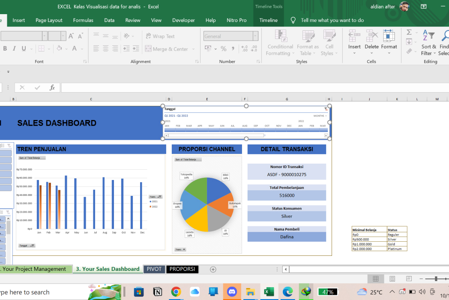Set Middle Align vertical alignment
The height and width of the screenshot is (300, 449).
pos(106,36)
